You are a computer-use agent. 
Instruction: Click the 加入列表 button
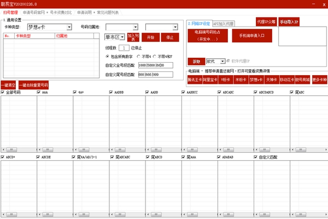pos(133,38)
